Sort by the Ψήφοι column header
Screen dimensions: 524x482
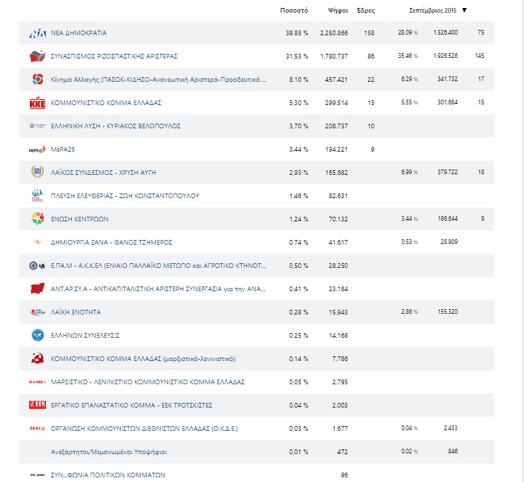click(338, 10)
